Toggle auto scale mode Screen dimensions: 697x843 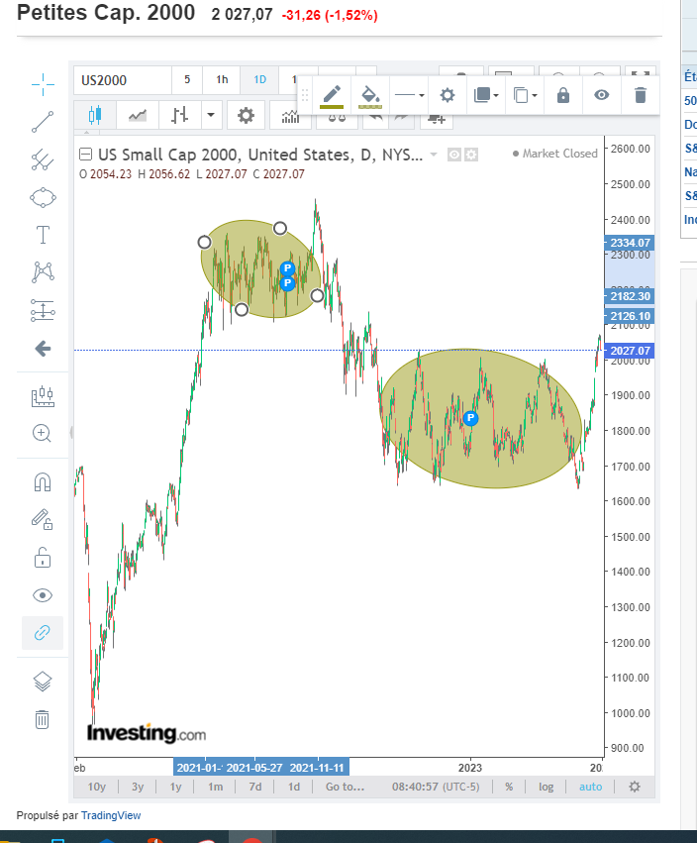point(591,787)
